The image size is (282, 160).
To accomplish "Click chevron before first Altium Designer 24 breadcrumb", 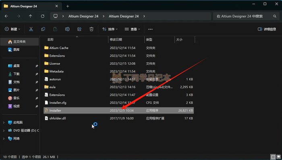I will [63, 16].
